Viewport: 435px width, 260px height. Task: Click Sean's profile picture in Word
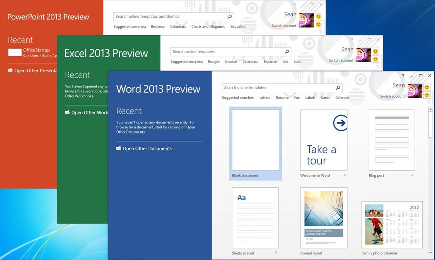(415, 91)
